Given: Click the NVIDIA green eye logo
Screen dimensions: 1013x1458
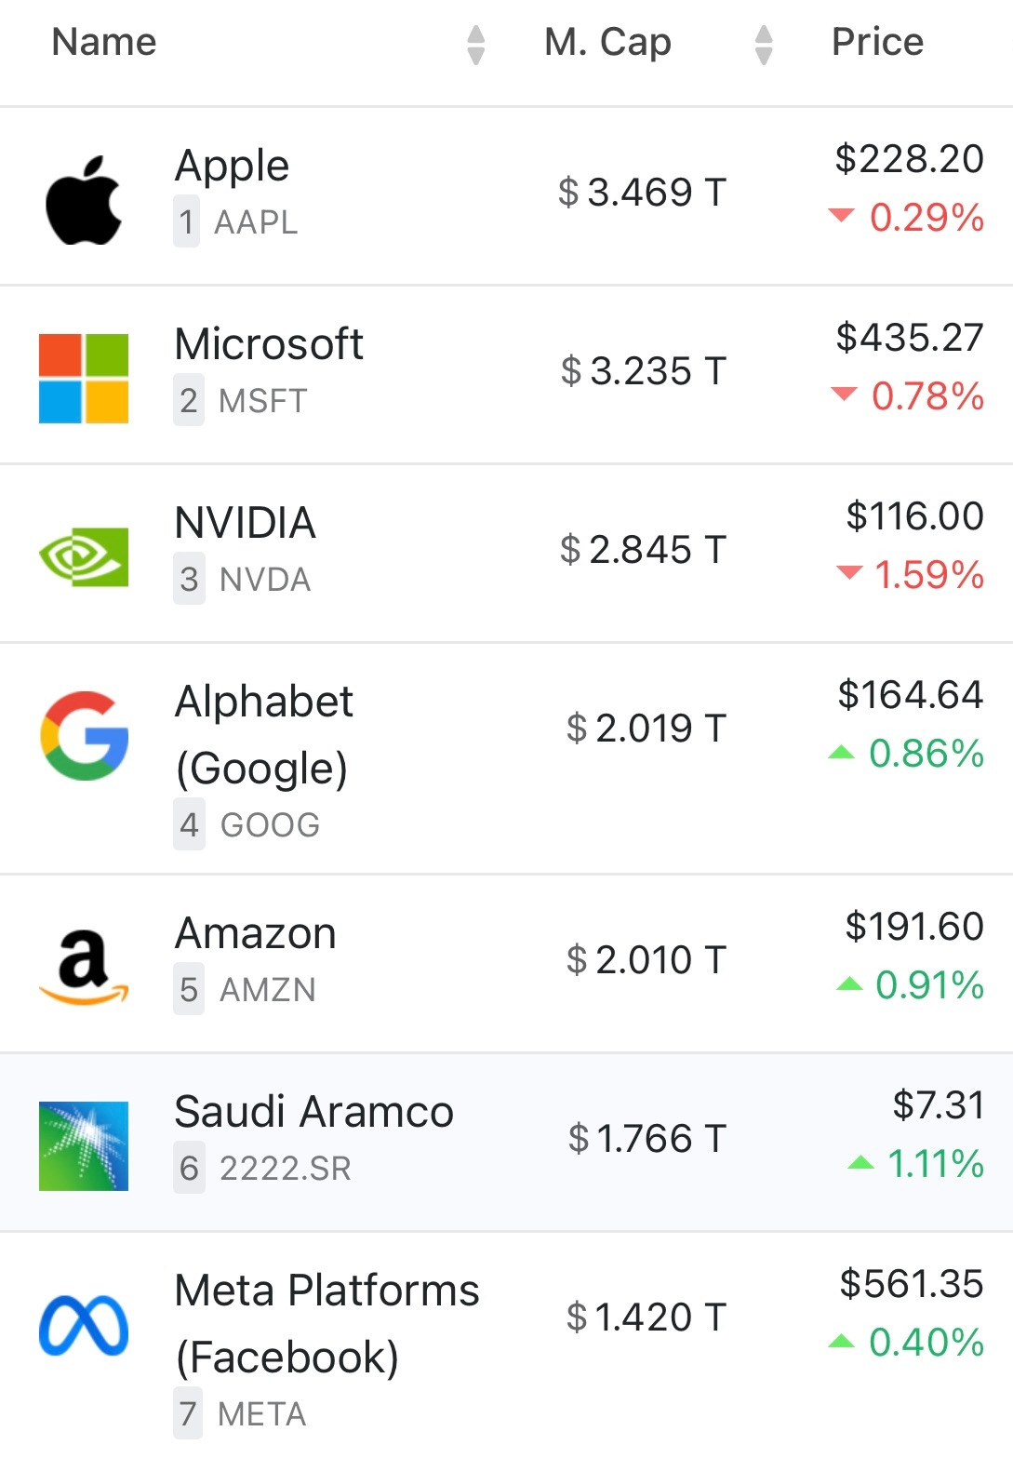Looking at the screenshot, I should click(84, 556).
